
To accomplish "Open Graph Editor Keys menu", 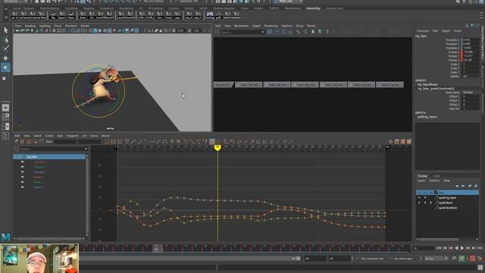I will (x=60, y=136).
